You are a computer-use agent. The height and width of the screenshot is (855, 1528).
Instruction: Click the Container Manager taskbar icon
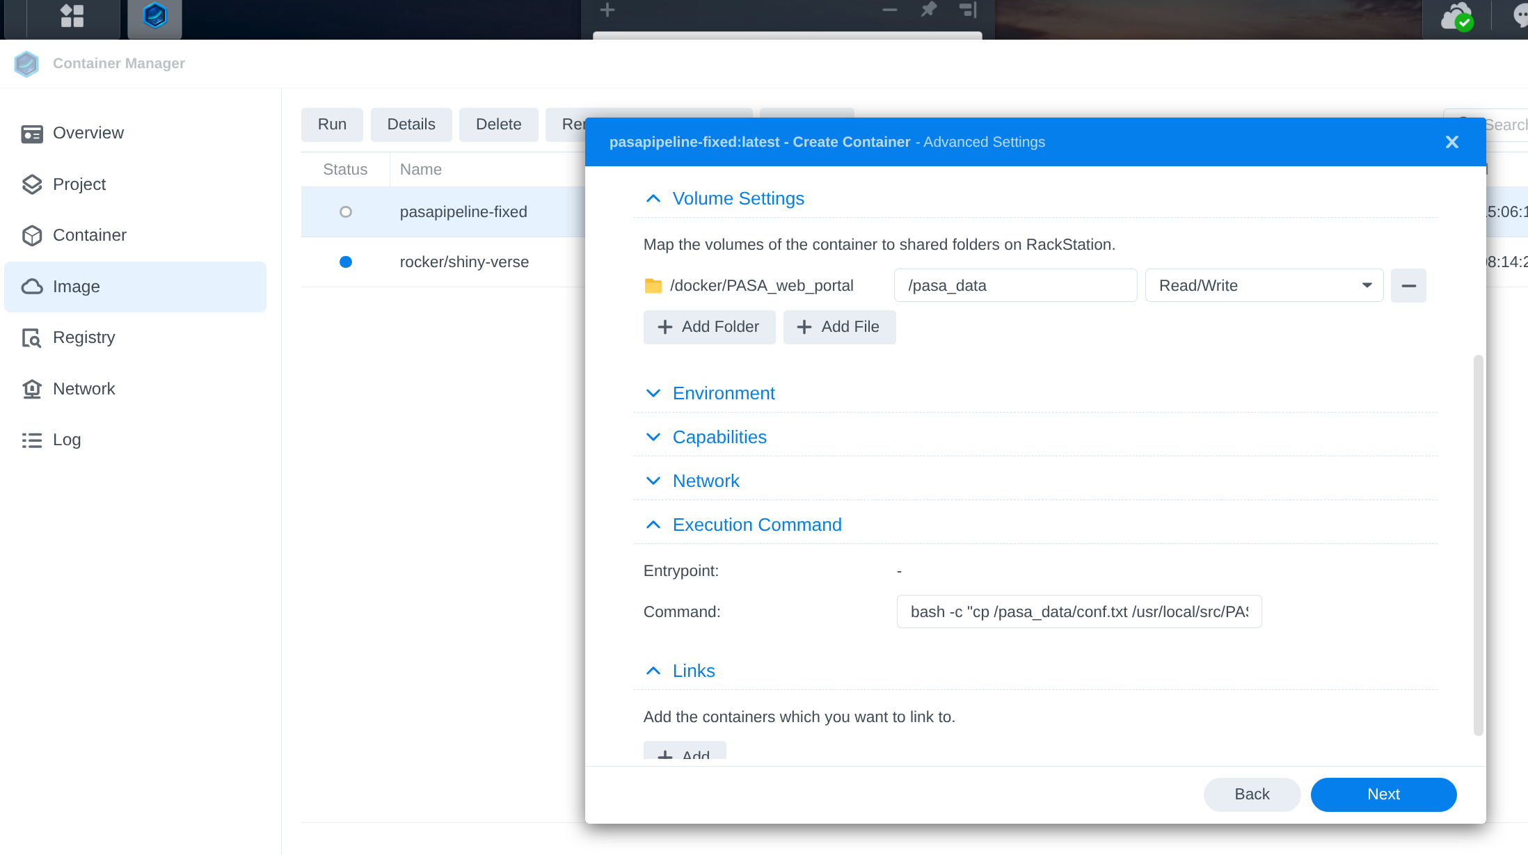coord(154,16)
